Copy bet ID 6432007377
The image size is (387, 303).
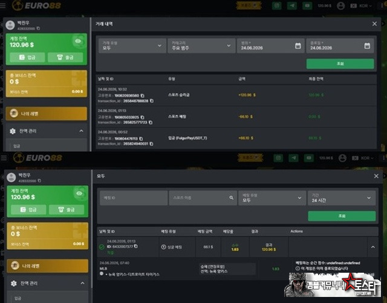pos(135,246)
